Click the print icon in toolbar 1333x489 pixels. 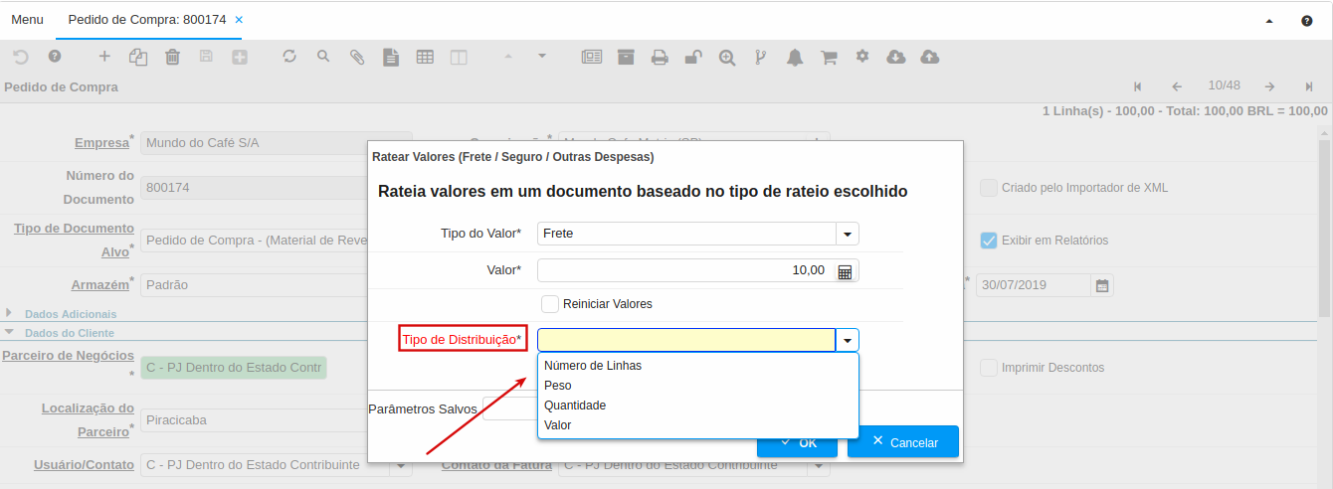point(660,58)
